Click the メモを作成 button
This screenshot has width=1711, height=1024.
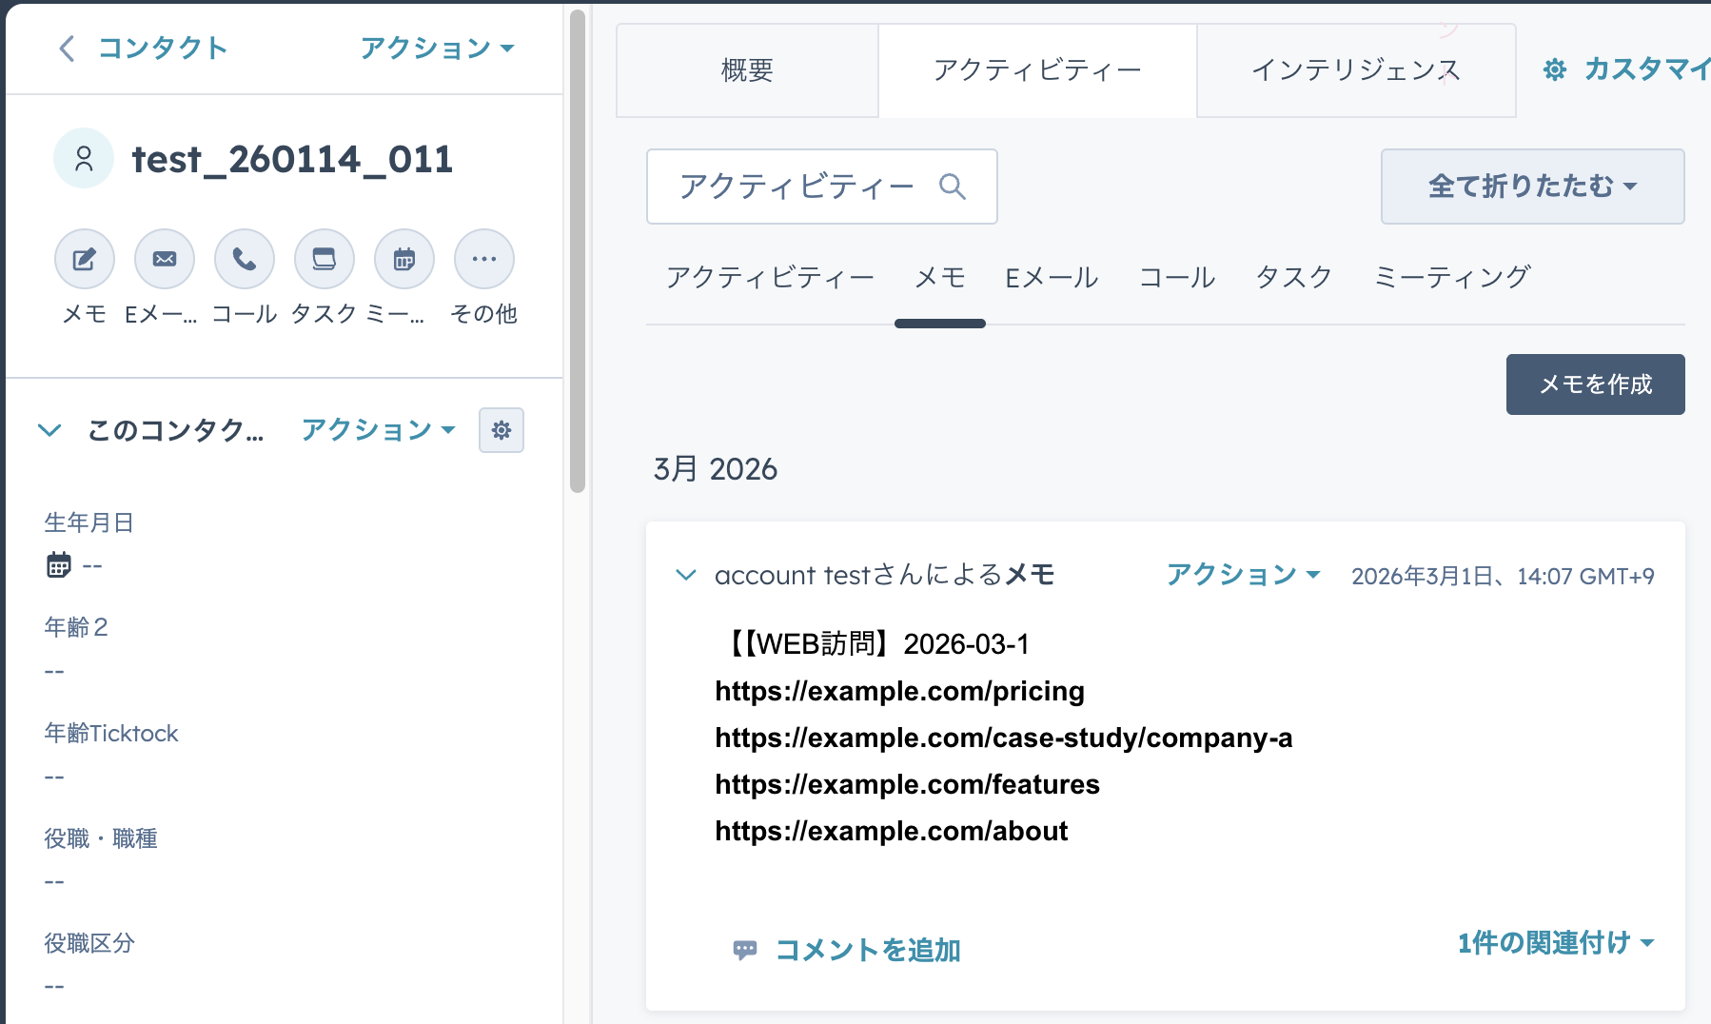click(x=1595, y=384)
